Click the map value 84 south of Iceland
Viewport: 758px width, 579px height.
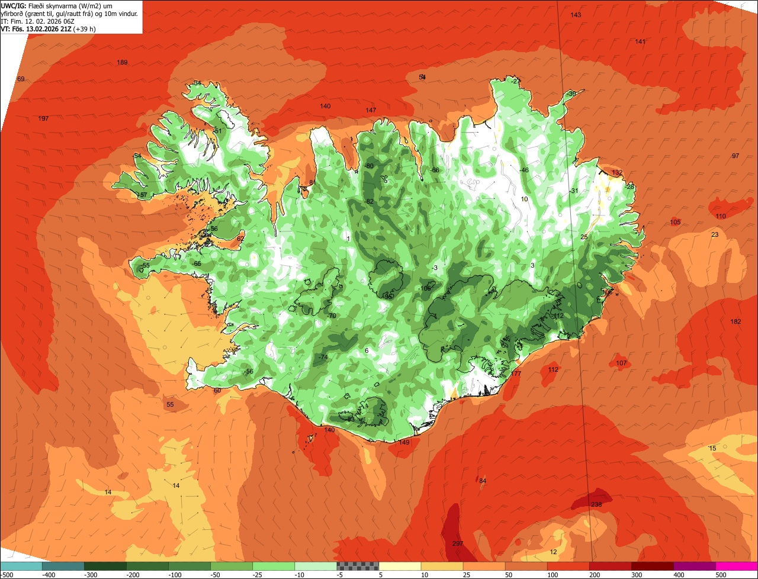tap(483, 481)
